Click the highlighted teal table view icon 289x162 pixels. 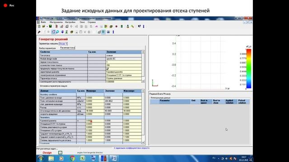point(103,32)
